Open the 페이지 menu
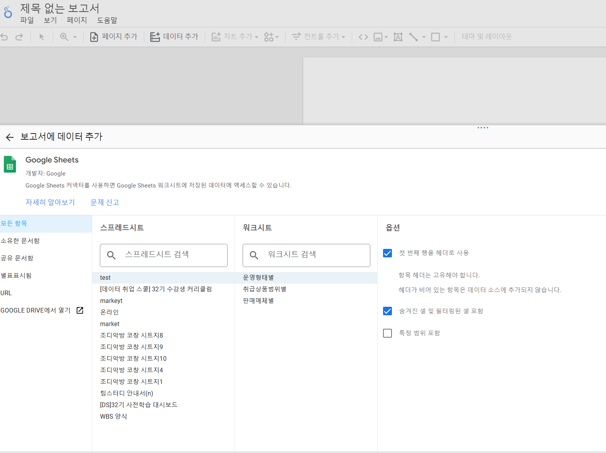The image size is (606, 453). pyautogui.click(x=77, y=20)
